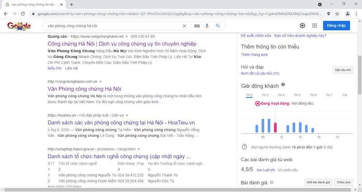The image size is (362, 192).
Task: Open Chrome three-dot menu
Action: tap(356, 14)
